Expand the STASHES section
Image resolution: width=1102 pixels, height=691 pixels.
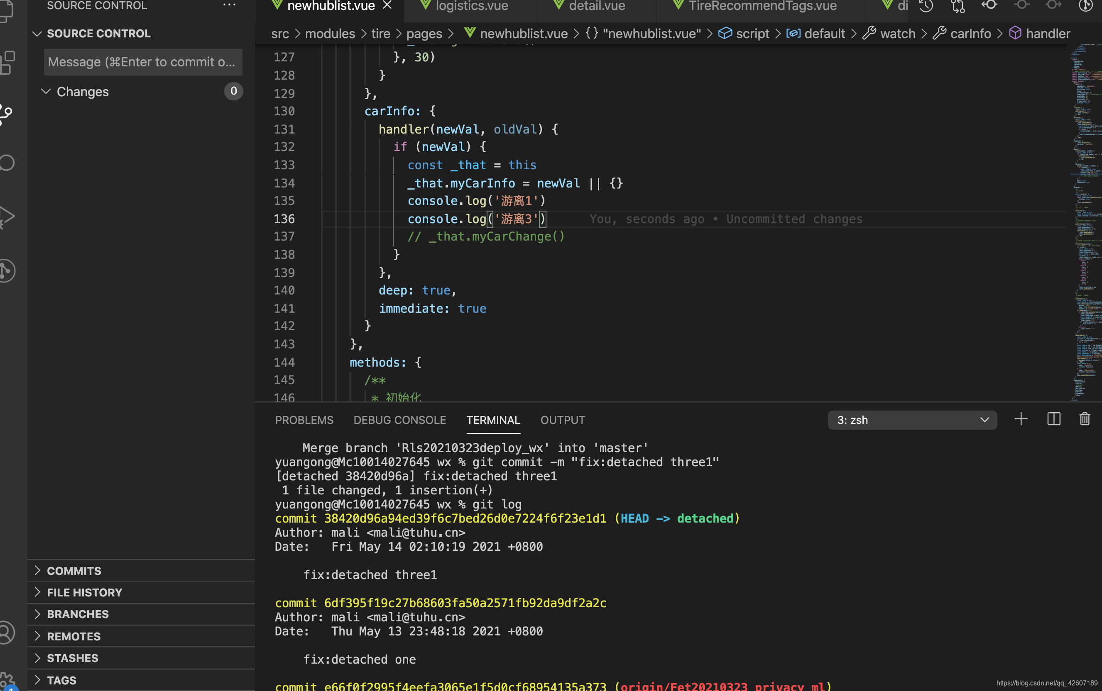point(72,658)
